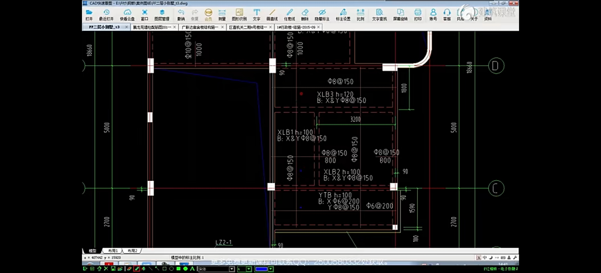Select the 模型 model space tab
Image resolution: width=601 pixels, height=273 pixels.
(93, 251)
